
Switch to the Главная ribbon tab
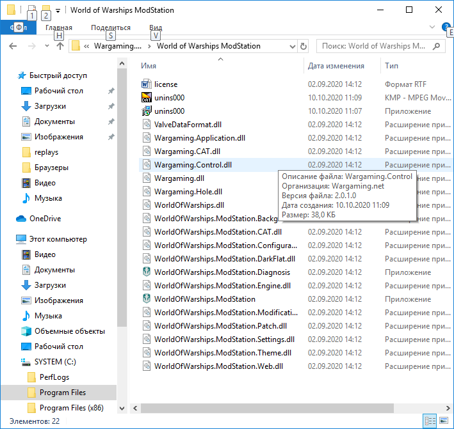point(59,27)
